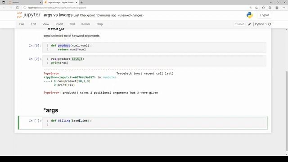Open the tab actions menu icon
This screenshot has height=162, width=288.
tap(4, 2)
